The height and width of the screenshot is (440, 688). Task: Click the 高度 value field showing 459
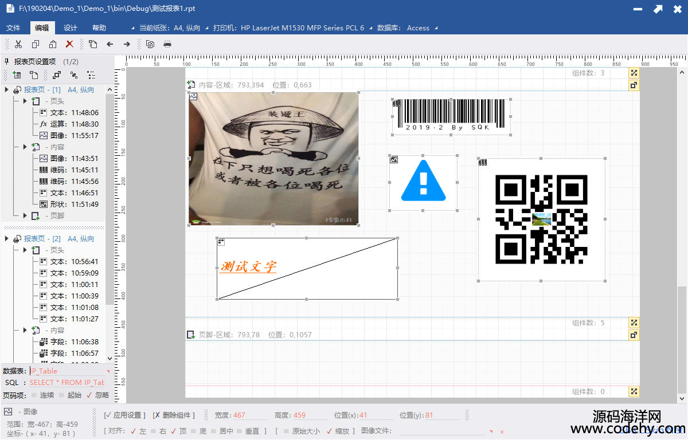[x=310, y=415]
